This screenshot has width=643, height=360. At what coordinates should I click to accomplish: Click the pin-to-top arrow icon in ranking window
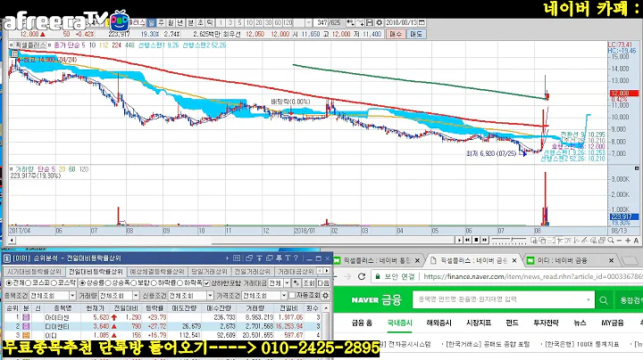pyautogui.click(x=259, y=258)
